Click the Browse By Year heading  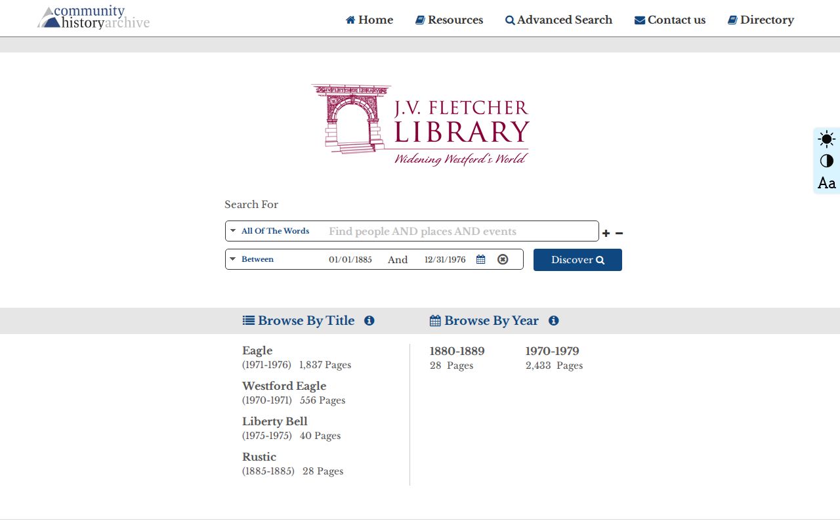point(484,321)
